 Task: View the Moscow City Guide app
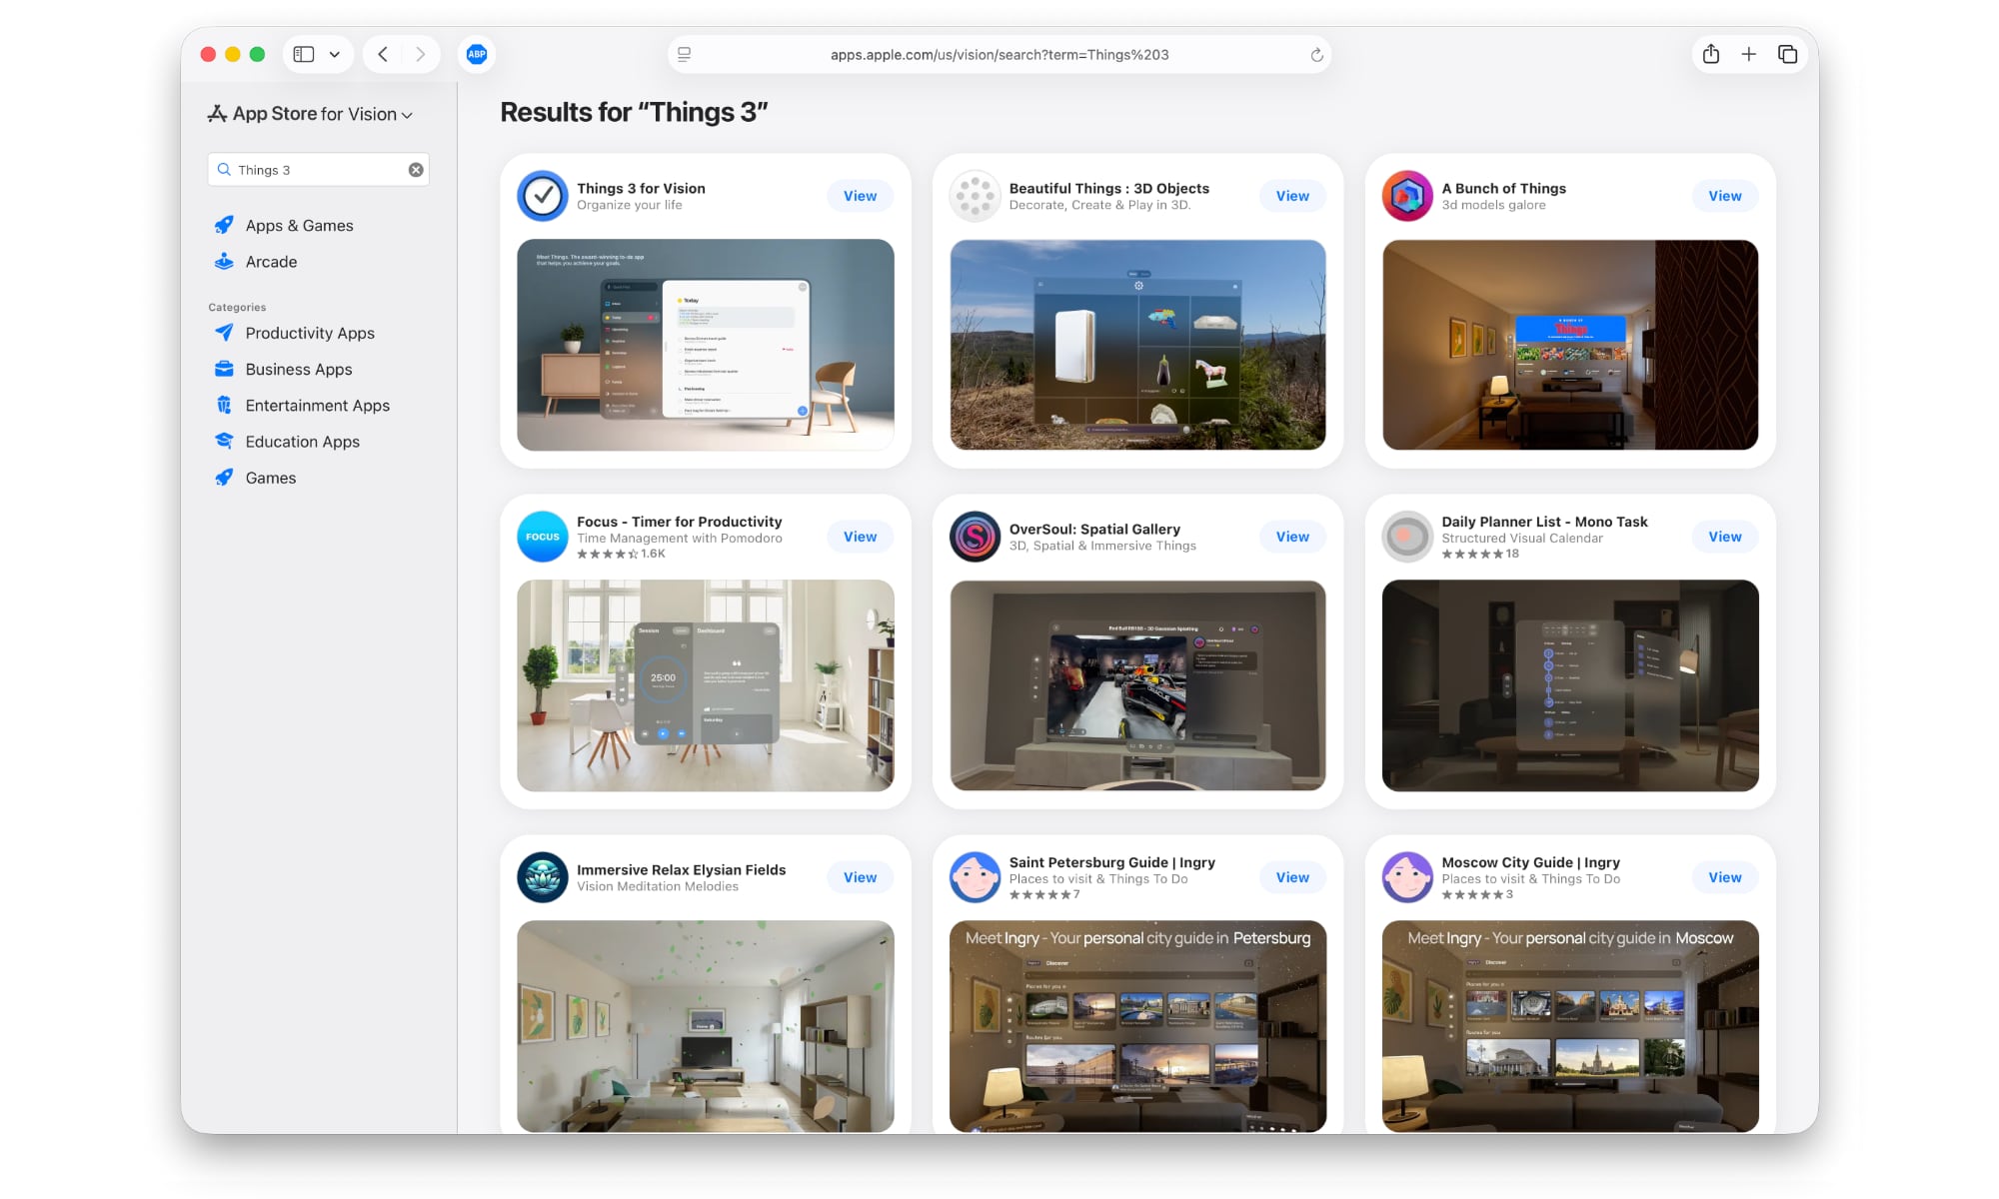1724,877
